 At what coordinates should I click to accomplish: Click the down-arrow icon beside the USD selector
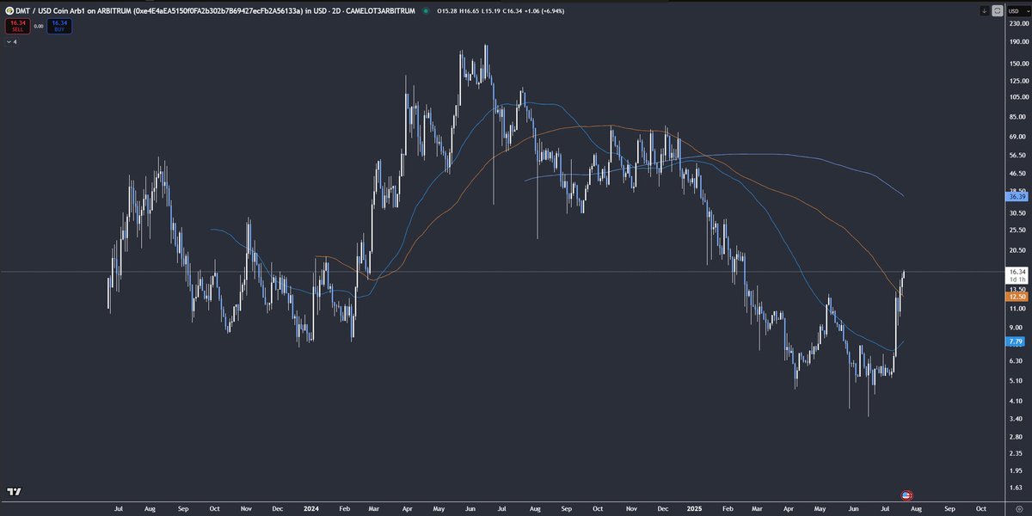985,11
